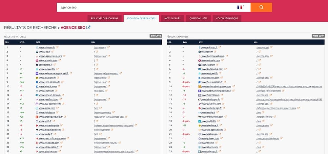Click external icon next to www.1ere-position.fr in avril table

(x=62, y=82)
